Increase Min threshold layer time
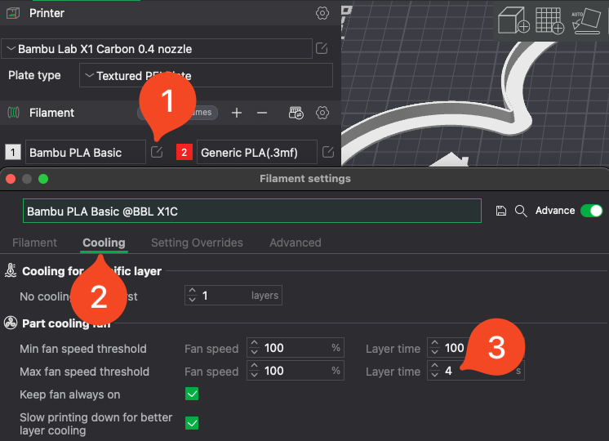 [x=434, y=343]
